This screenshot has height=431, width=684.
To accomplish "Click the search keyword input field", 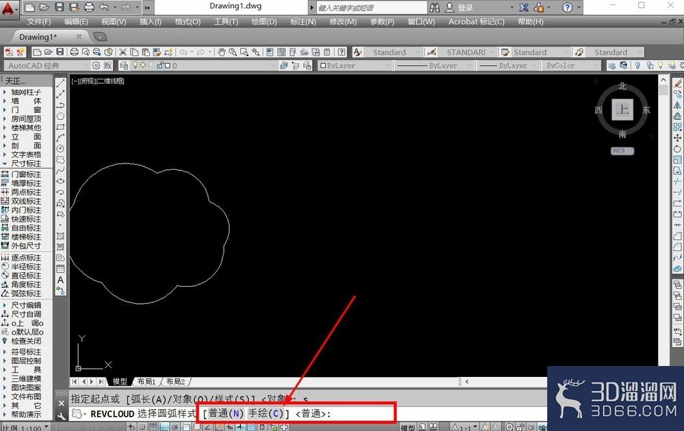I will click(371, 8).
